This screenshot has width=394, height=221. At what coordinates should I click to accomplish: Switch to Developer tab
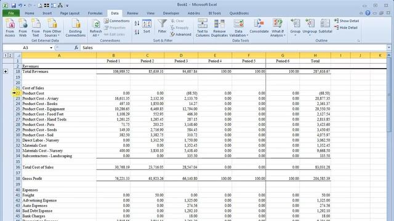click(x=171, y=14)
